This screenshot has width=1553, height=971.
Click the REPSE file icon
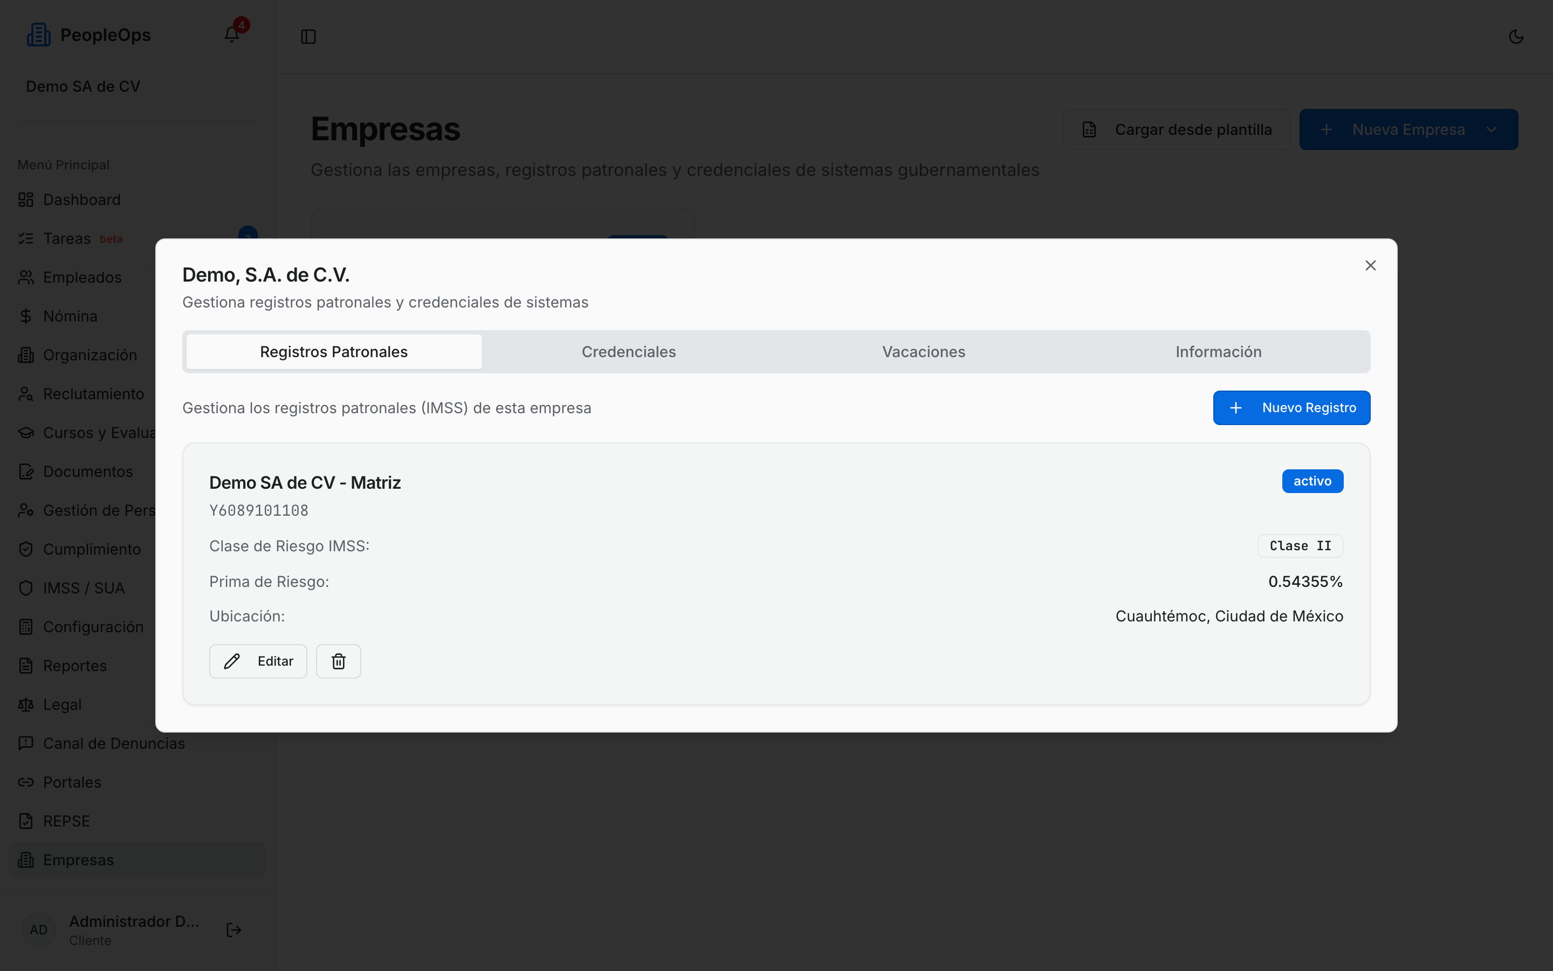click(x=26, y=822)
